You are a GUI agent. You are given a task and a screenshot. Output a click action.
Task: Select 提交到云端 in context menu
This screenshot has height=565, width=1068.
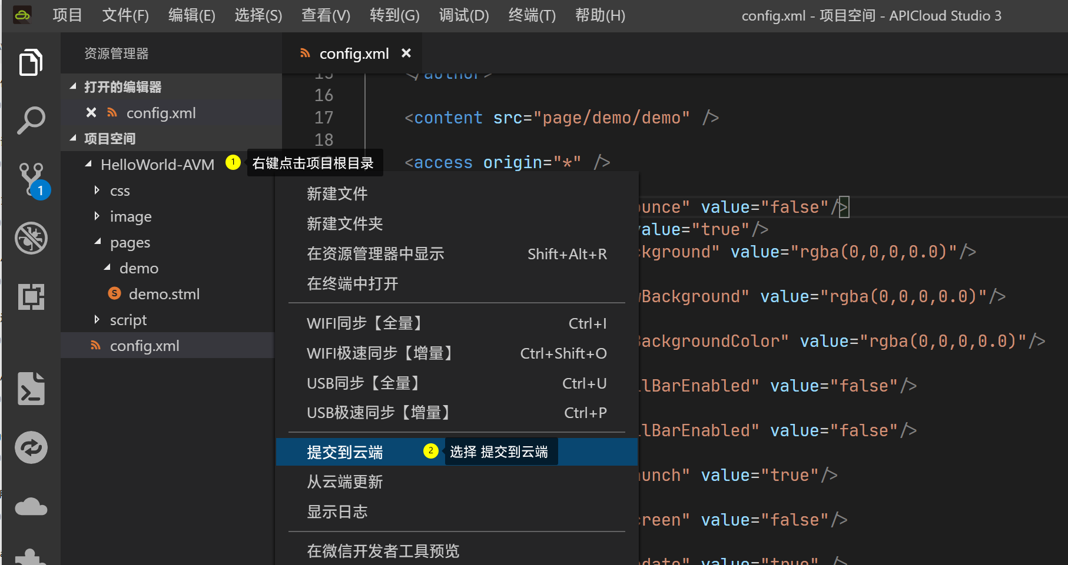[x=457, y=452]
